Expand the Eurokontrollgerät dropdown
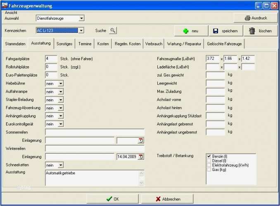The height and width of the screenshot is (206, 280). coord(61,124)
